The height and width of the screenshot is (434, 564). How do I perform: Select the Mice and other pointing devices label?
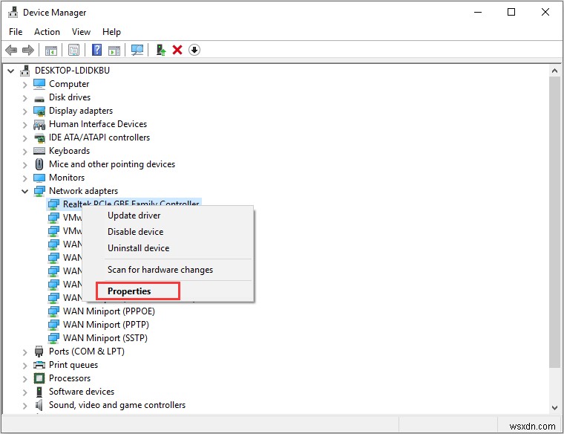click(112, 164)
